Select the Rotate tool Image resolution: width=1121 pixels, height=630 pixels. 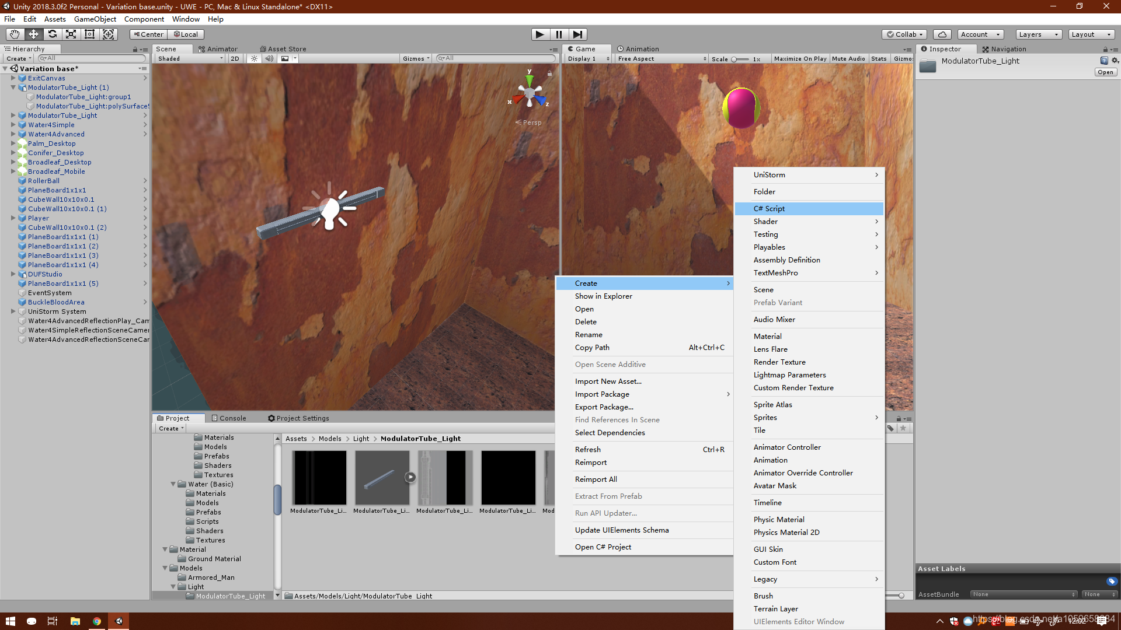52,34
